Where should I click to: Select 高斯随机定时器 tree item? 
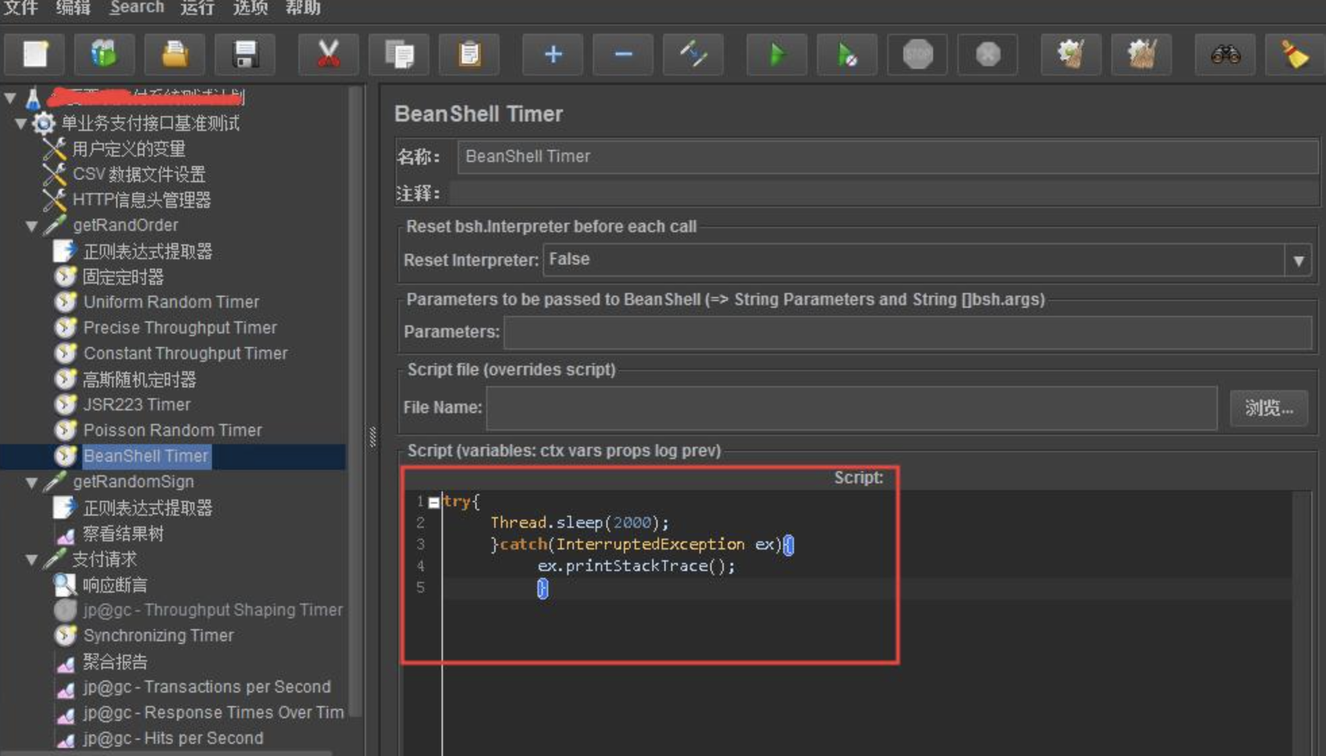(x=140, y=380)
